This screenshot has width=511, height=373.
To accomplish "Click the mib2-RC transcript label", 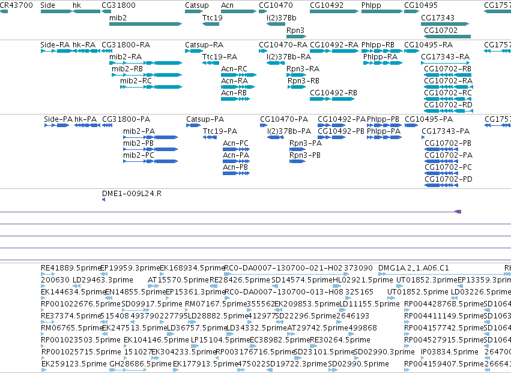I will tap(136, 81).
